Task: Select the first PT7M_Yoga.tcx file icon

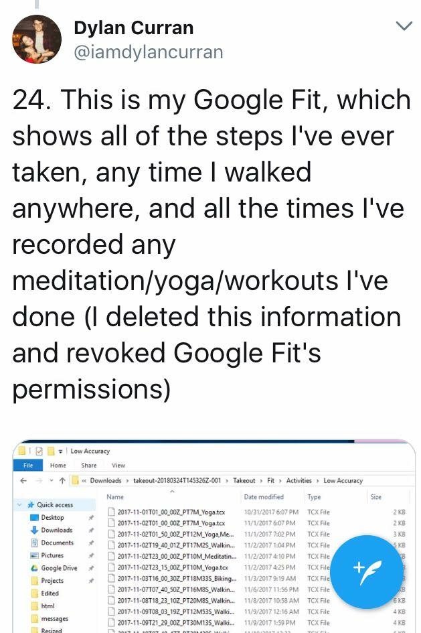Action: pyautogui.click(x=111, y=512)
